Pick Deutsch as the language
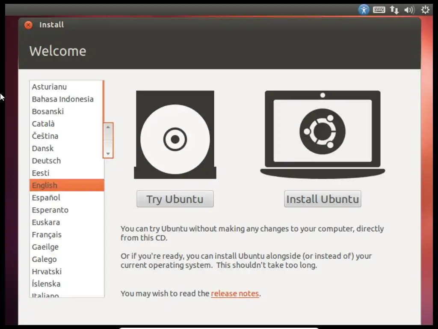Viewport: 438px width, 329px height. pos(67,161)
